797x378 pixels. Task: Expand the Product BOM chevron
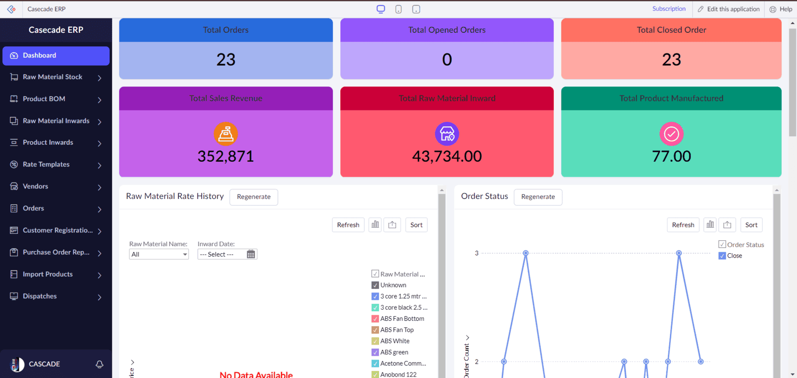(x=100, y=99)
